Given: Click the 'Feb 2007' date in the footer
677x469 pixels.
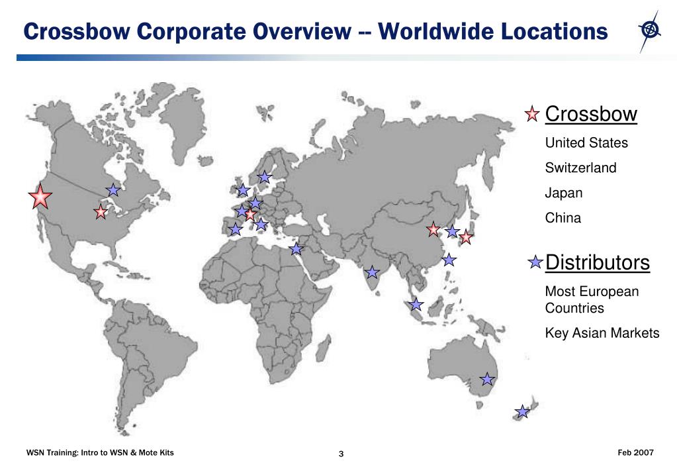Looking at the screenshot, I should coord(635,452).
